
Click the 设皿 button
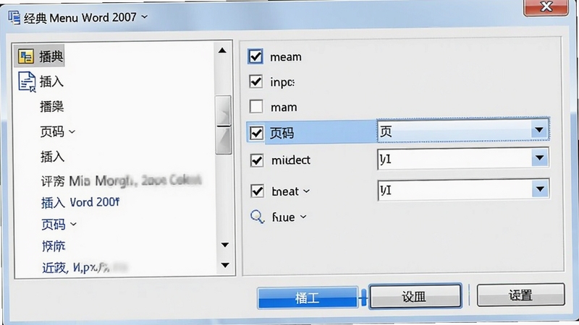click(x=415, y=295)
